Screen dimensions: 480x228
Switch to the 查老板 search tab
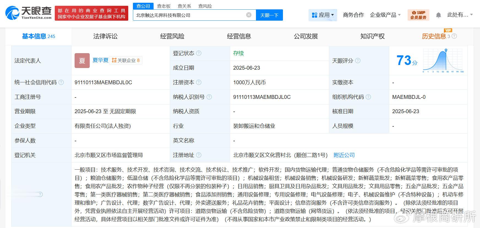(164, 6)
